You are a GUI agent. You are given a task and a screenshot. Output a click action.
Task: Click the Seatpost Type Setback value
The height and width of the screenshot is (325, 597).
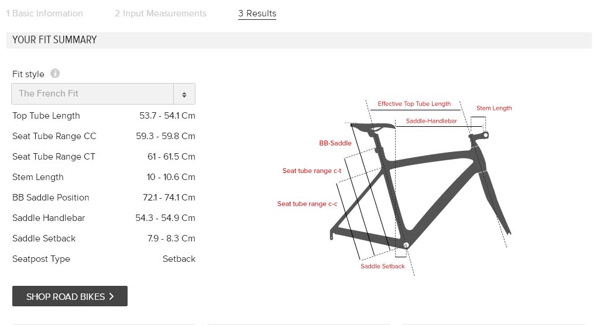(179, 259)
